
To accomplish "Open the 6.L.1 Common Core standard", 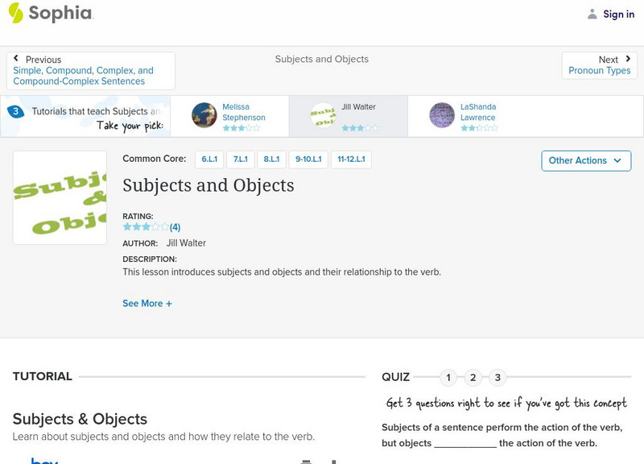I will (210, 159).
